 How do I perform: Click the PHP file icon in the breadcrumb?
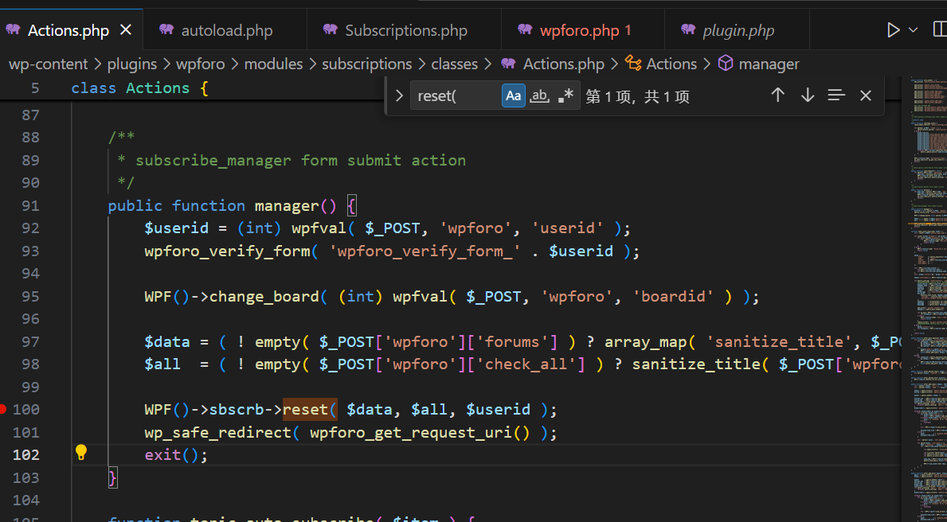[x=508, y=64]
